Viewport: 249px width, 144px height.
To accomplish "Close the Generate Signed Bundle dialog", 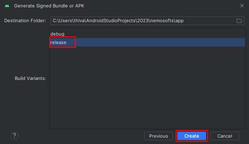I will (242, 6).
